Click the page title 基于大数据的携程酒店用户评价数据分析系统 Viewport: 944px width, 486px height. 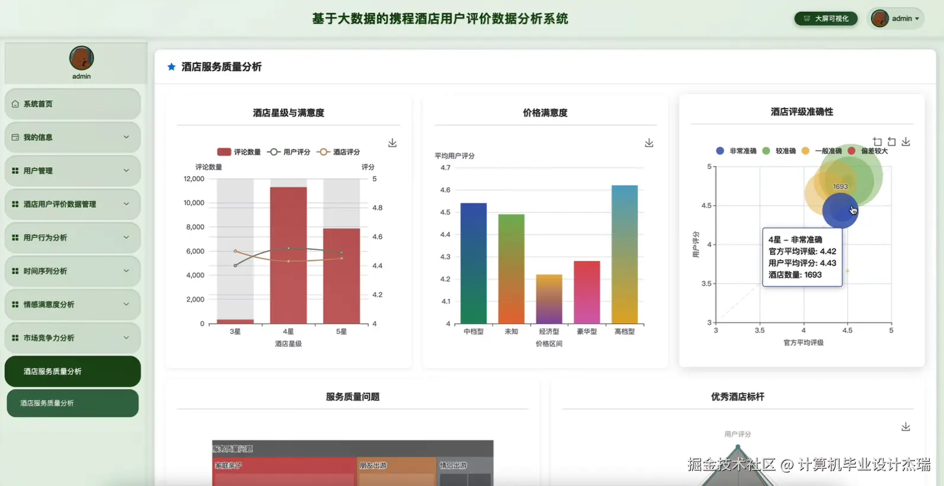pos(440,19)
